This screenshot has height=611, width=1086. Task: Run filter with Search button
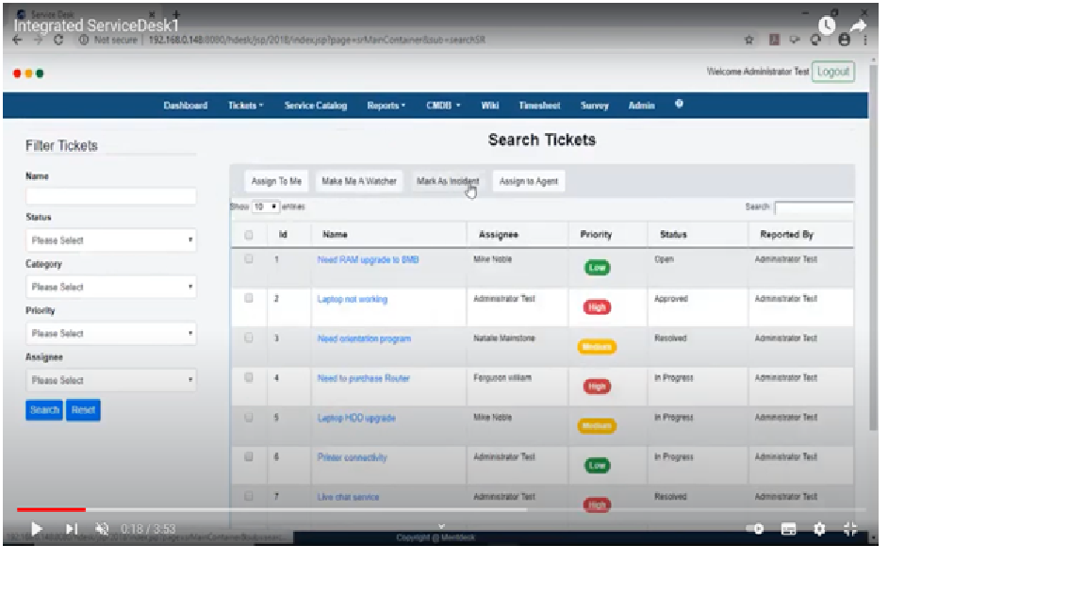(44, 410)
